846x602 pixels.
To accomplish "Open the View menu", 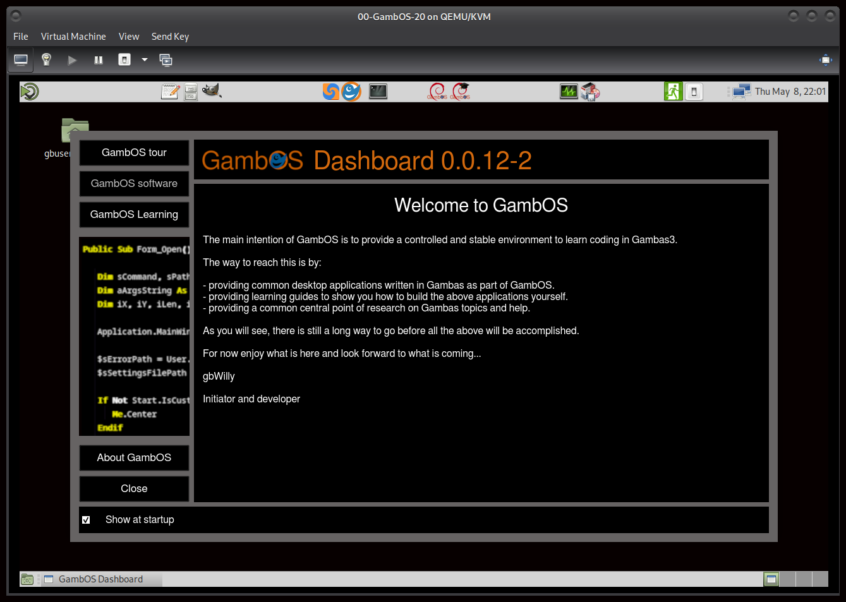I will pyautogui.click(x=129, y=37).
